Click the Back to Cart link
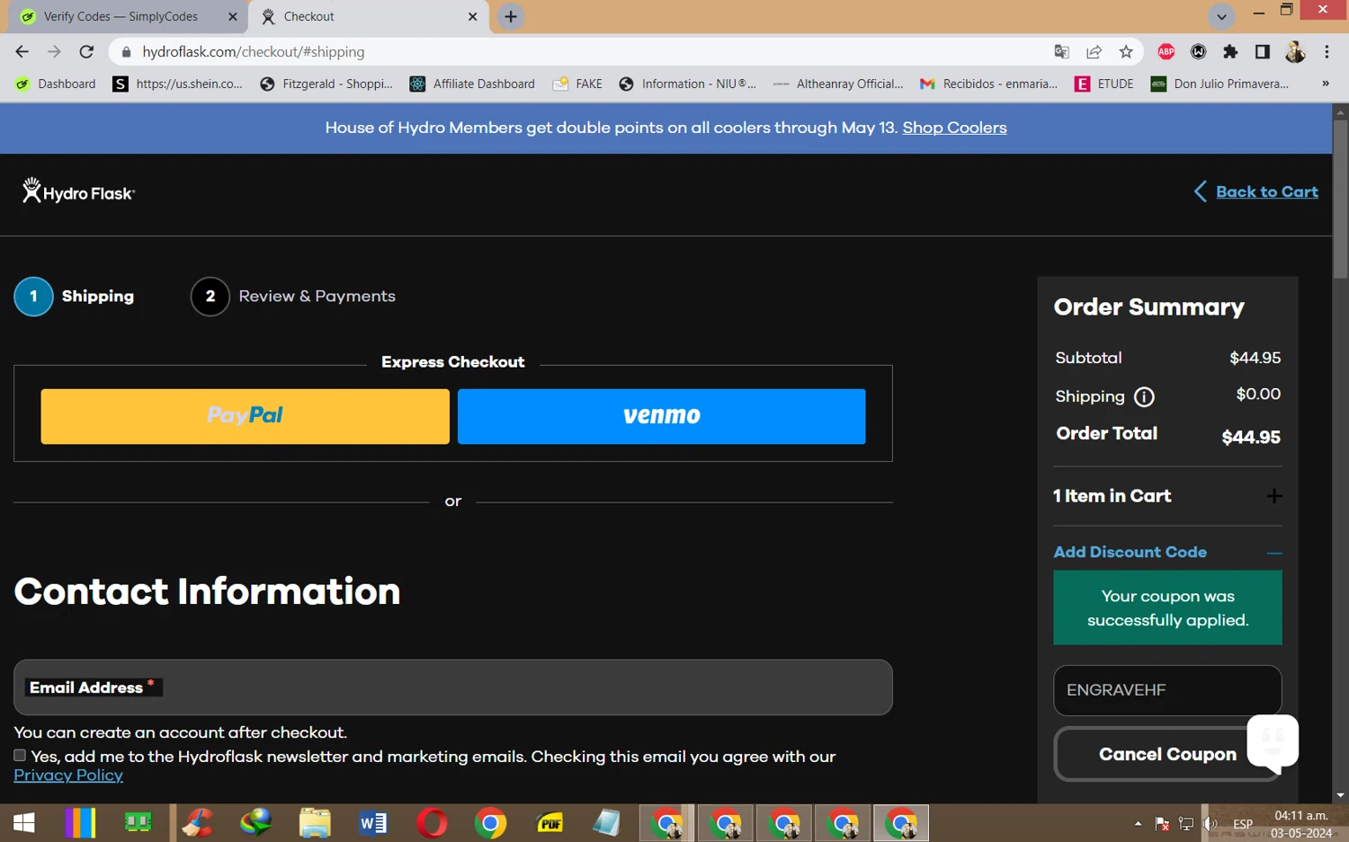The height and width of the screenshot is (842, 1349). (1255, 191)
